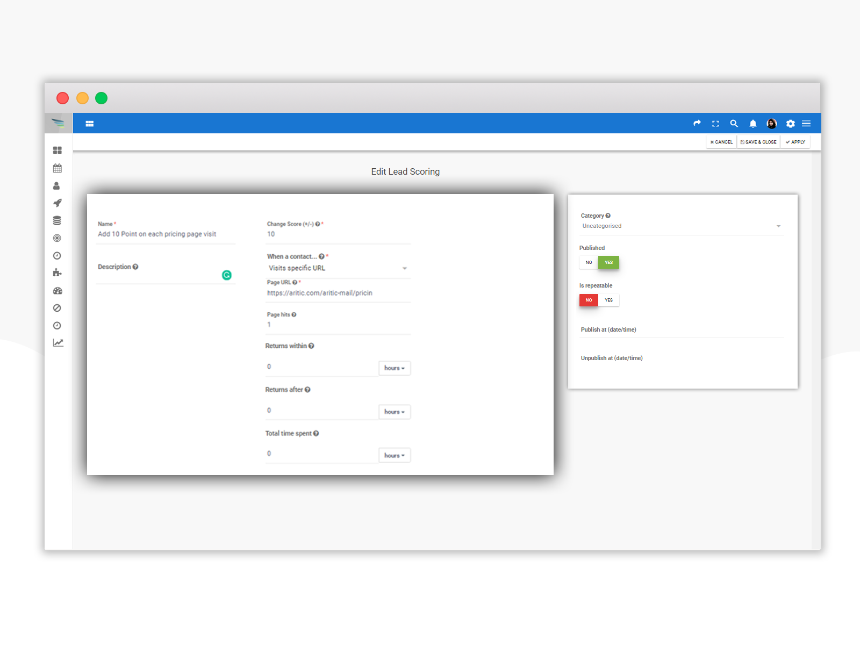The image size is (860, 645).
Task: Set Published to Yes
Action: click(608, 262)
